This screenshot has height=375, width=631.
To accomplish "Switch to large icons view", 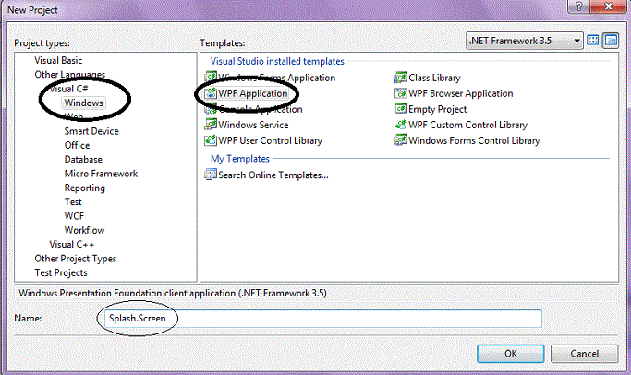I will 593,41.
